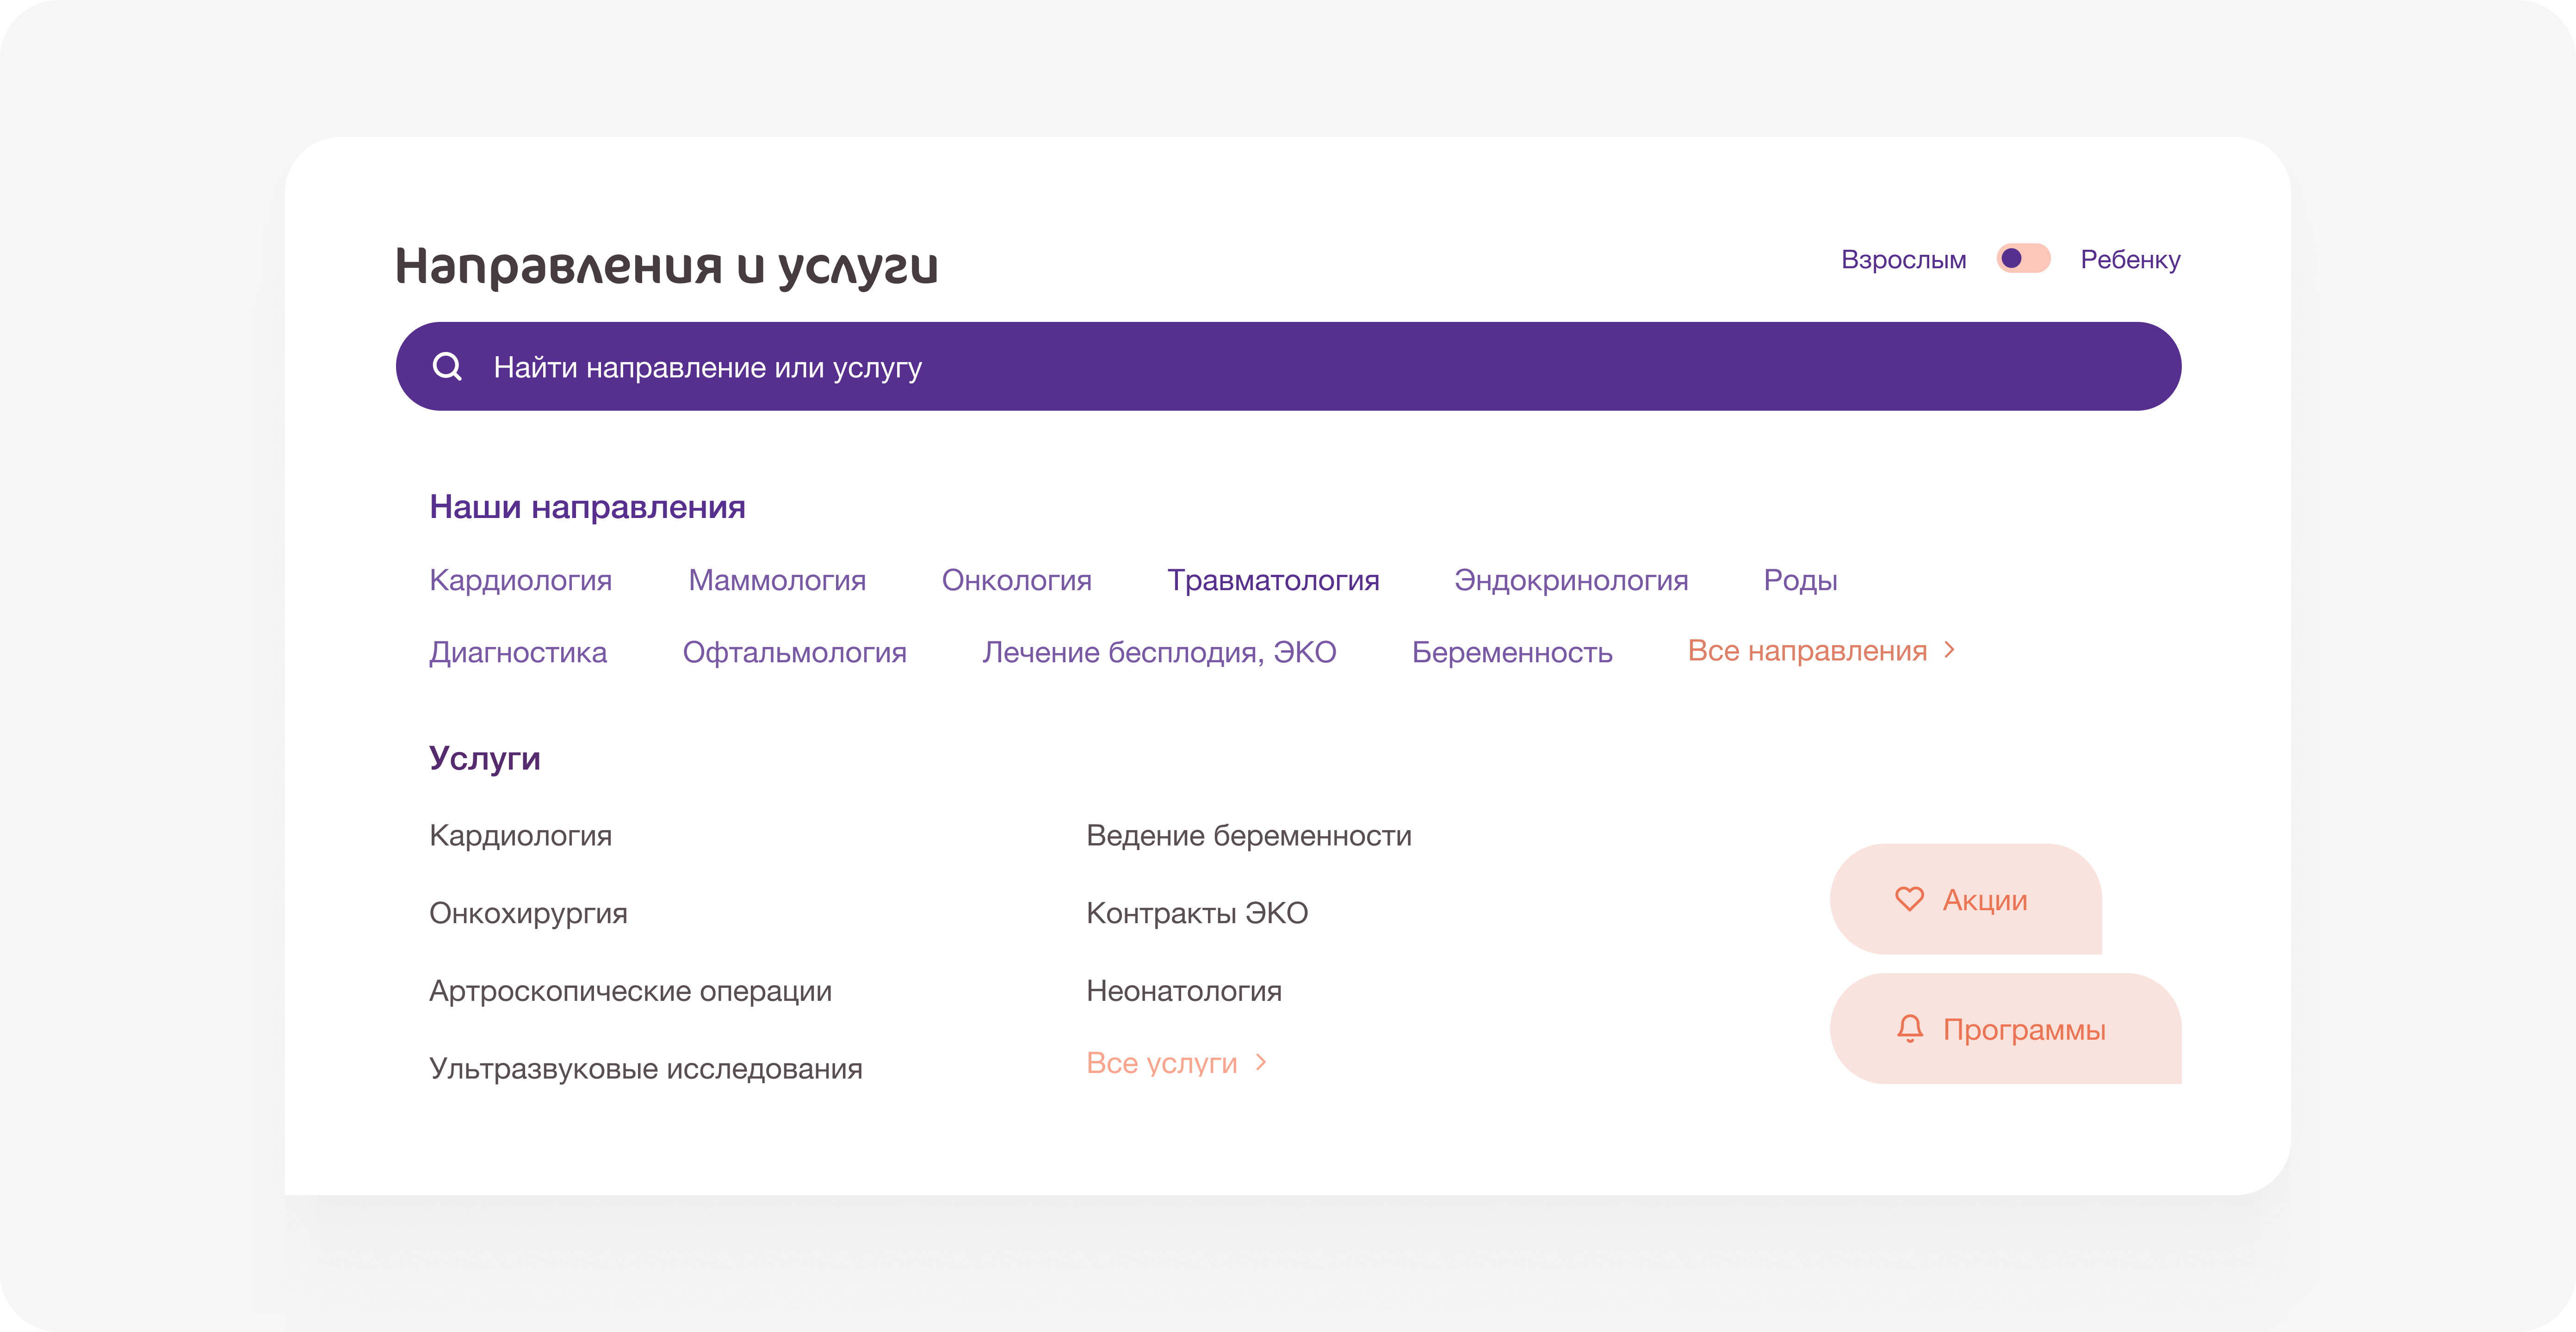Click the heart icon on Акции
Screen dimensions: 2576x1332
pos(1909,899)
